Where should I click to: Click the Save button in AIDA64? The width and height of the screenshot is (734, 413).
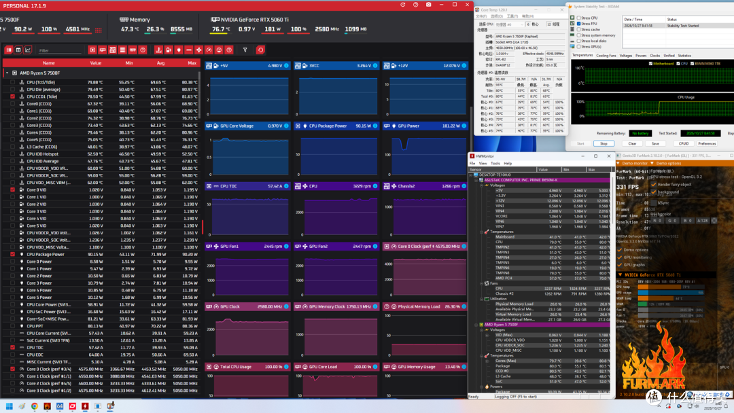click(x=655, y=143)
